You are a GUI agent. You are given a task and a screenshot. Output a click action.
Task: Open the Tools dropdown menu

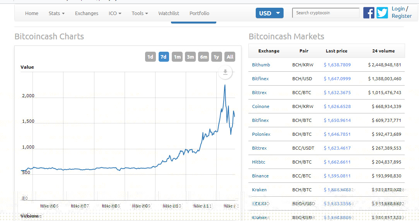pos(140,13)
